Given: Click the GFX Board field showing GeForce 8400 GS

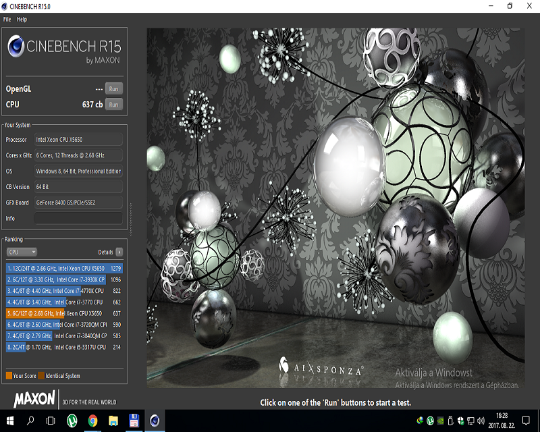Looking at the screenshot, I should [78, 202].
